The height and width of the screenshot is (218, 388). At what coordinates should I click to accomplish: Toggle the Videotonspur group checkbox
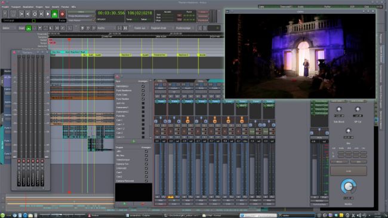(146, 160)
